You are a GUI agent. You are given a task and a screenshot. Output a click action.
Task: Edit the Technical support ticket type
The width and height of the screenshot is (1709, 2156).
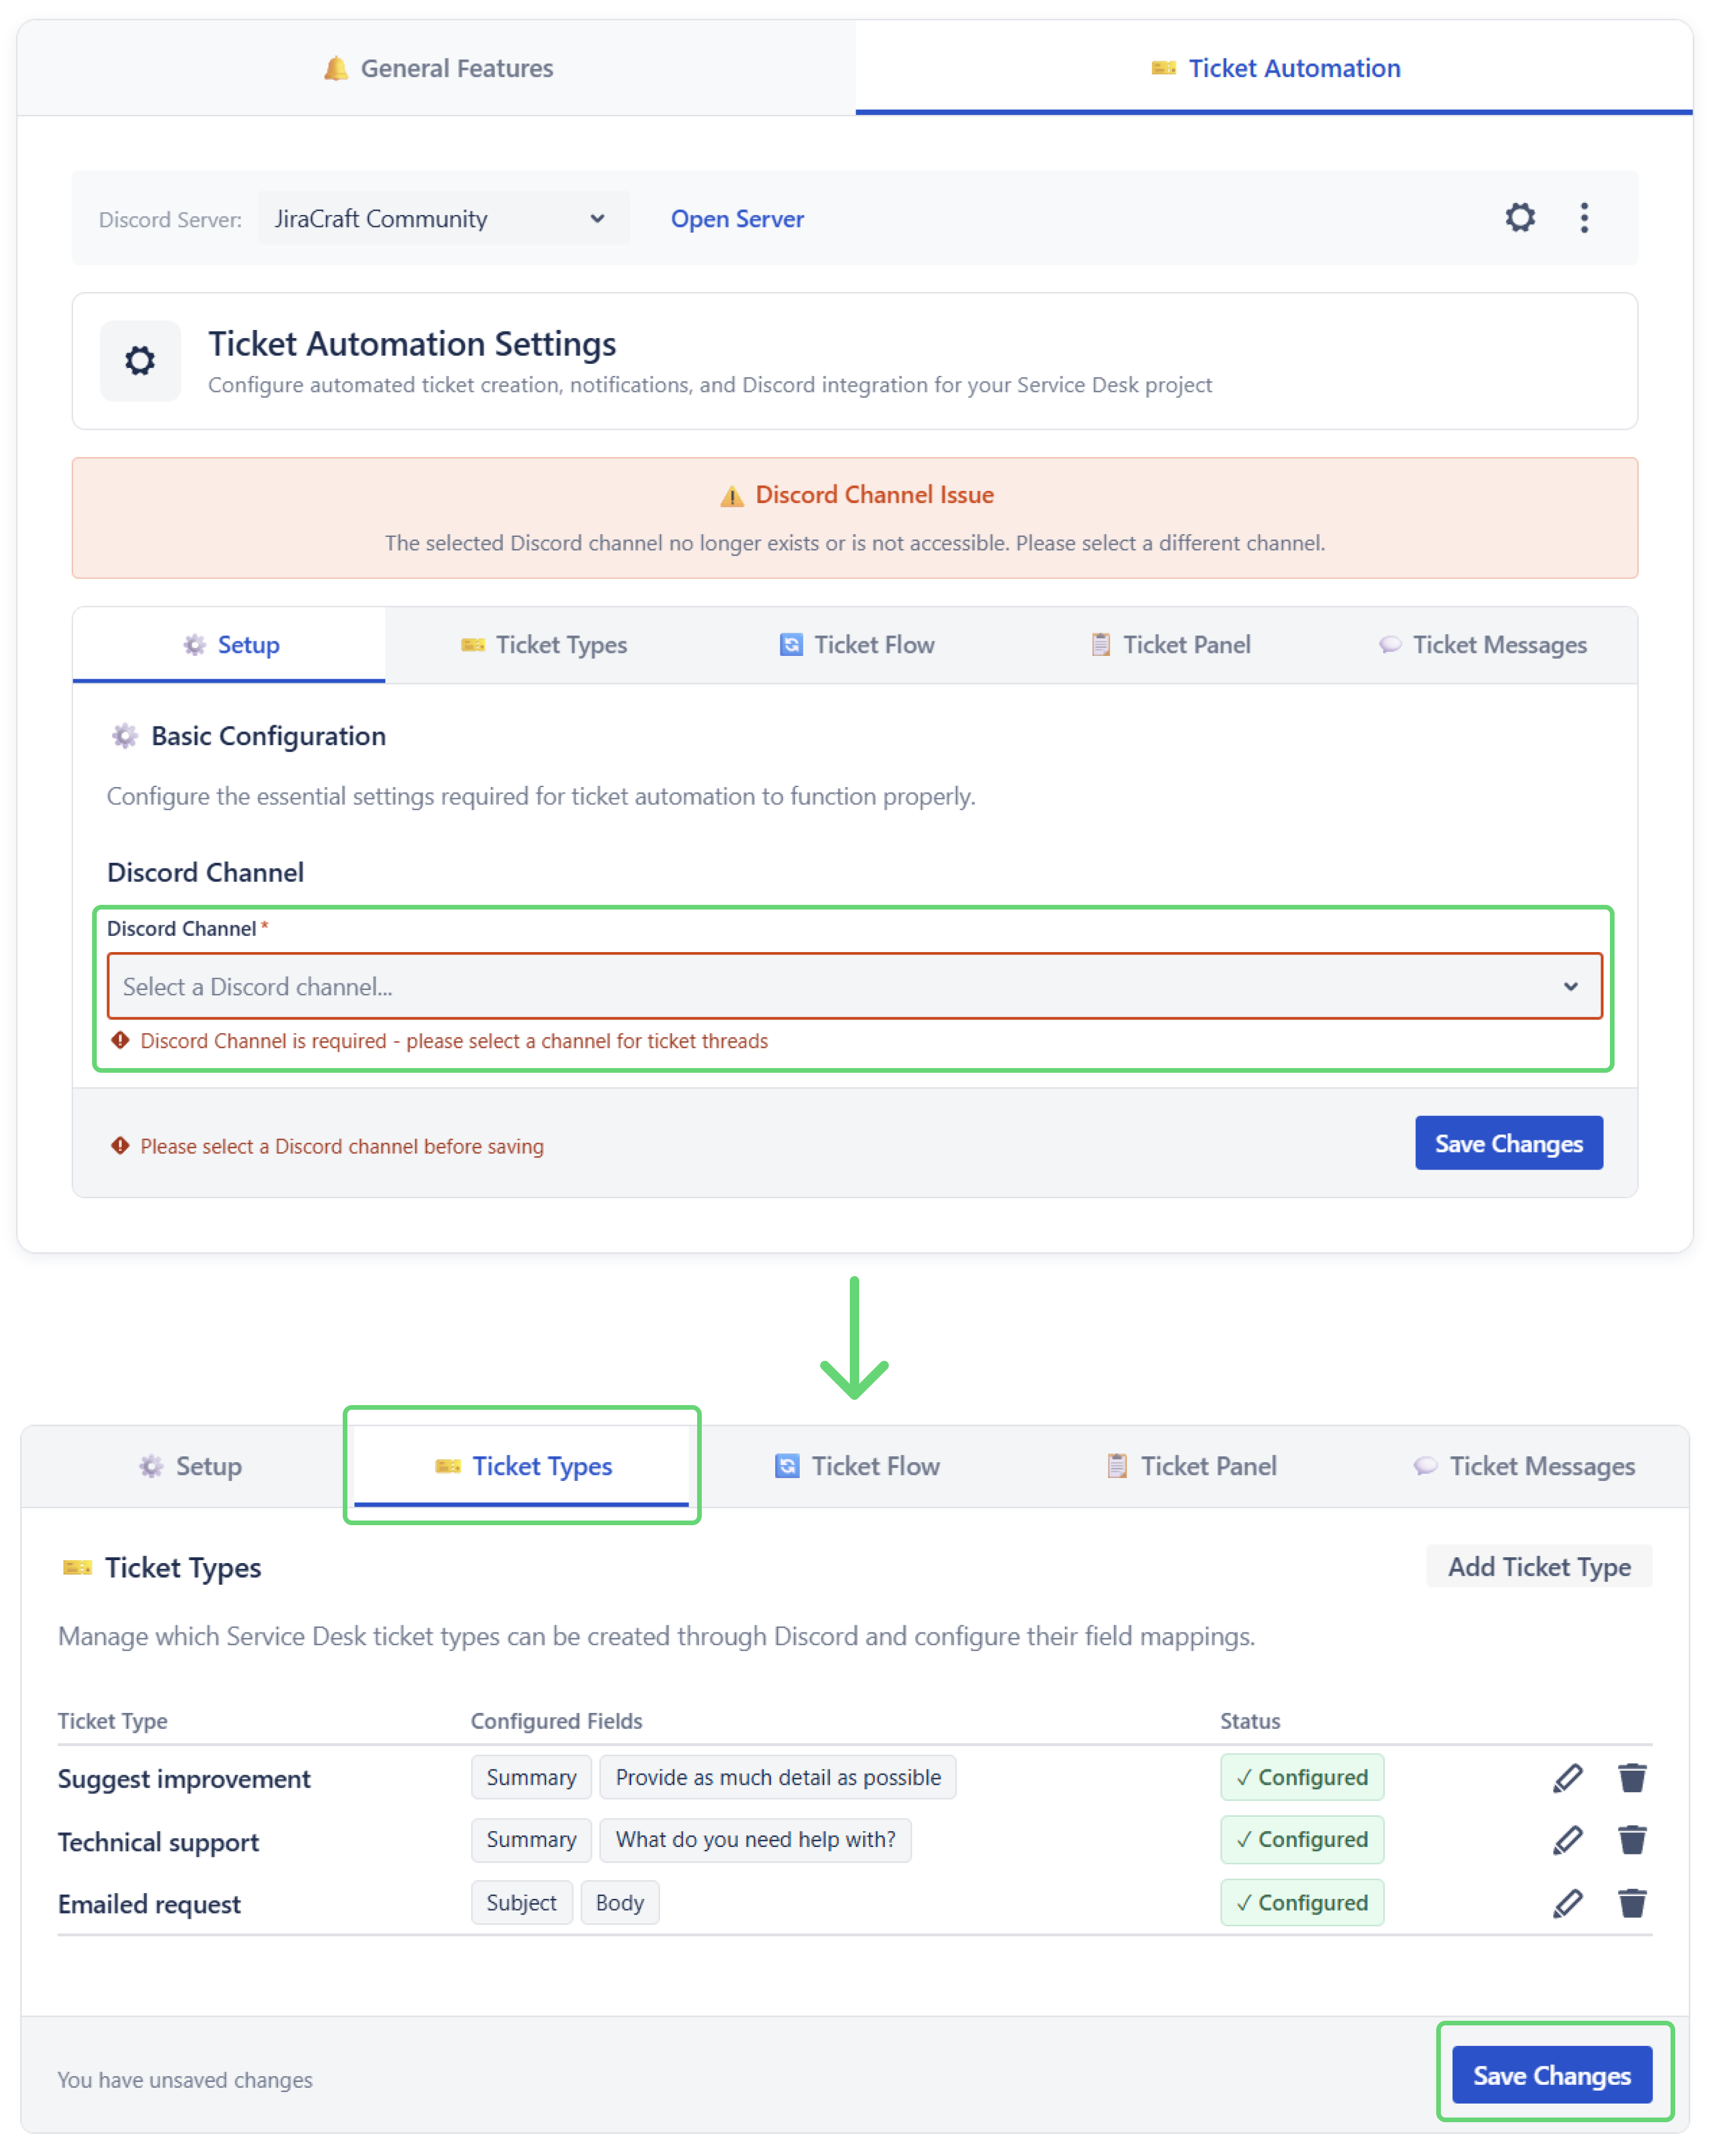click(1568, 1840)
